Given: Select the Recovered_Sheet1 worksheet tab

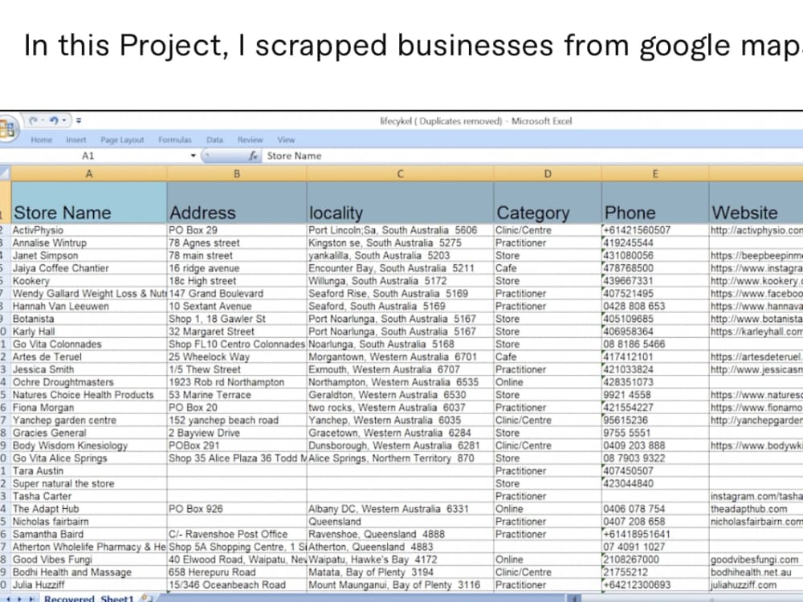Looking at the screenshot, I should (x=88, y=598).
